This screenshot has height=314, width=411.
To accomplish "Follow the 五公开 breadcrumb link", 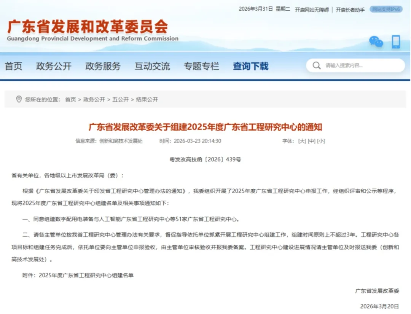I will click(121, 100).
